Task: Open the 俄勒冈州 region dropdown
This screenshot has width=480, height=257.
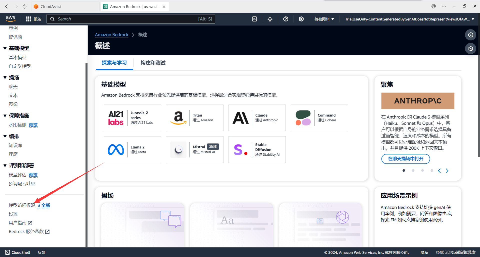Action: click(324, 19)
